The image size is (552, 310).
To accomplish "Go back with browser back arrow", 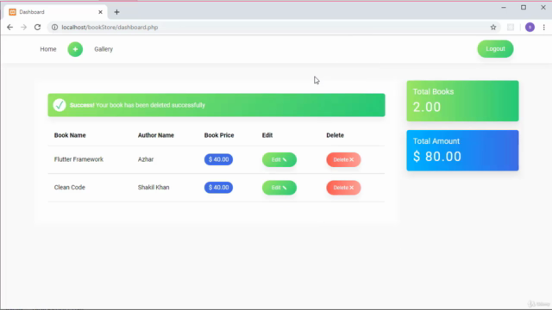I will pyautogui.click(x=9, y=27).
